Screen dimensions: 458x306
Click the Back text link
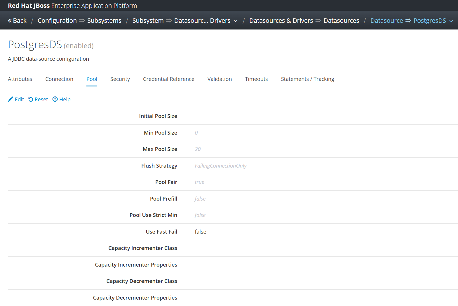pyautogui.click(x=20, y=21)
